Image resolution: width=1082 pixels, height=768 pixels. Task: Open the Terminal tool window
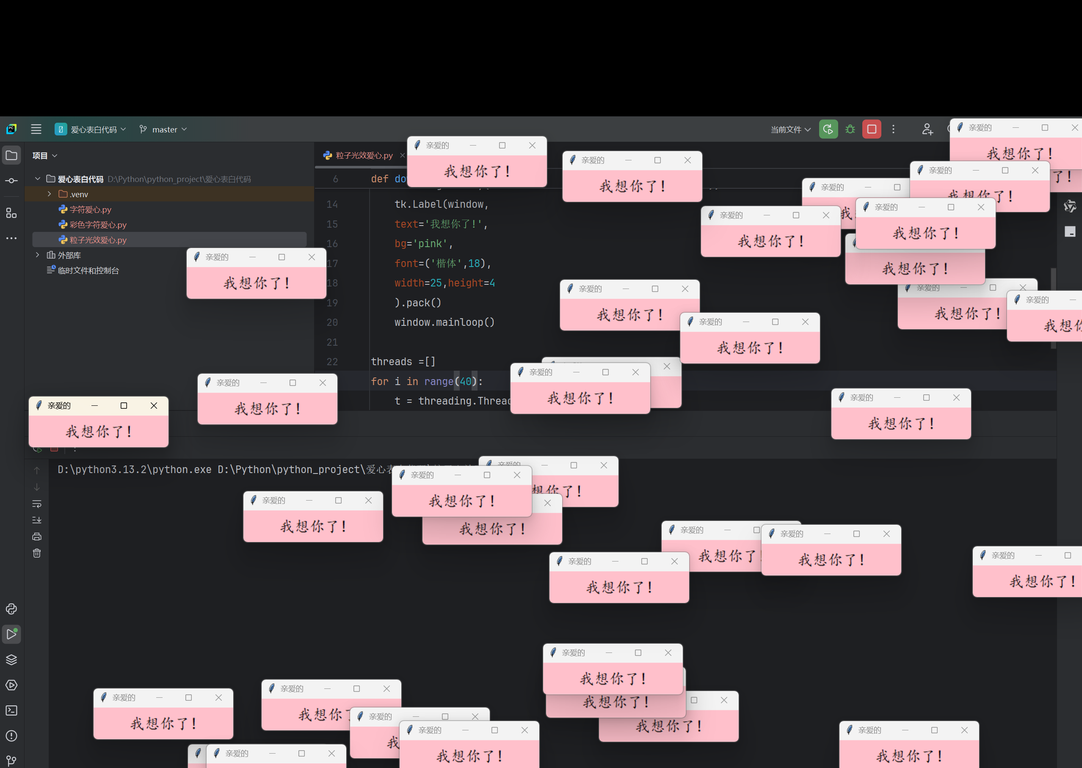point(11,710)
